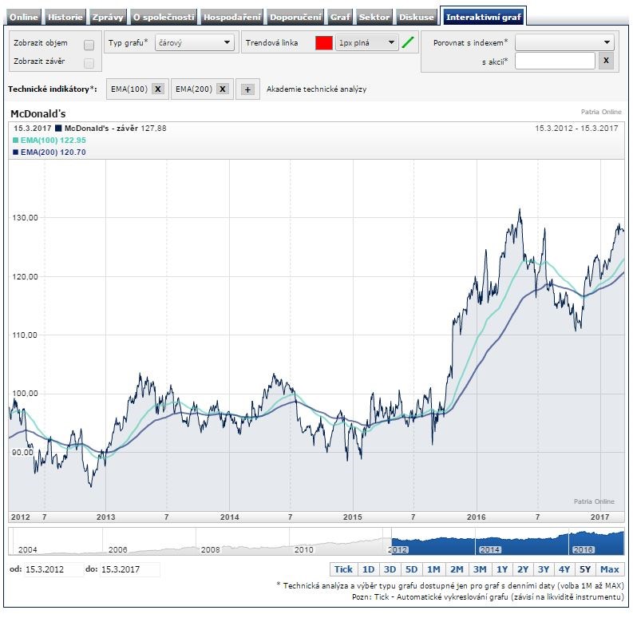This screenshot has height=622, width=633.
Task: Pick the red trend line color swatch
Action: (323, 43)
